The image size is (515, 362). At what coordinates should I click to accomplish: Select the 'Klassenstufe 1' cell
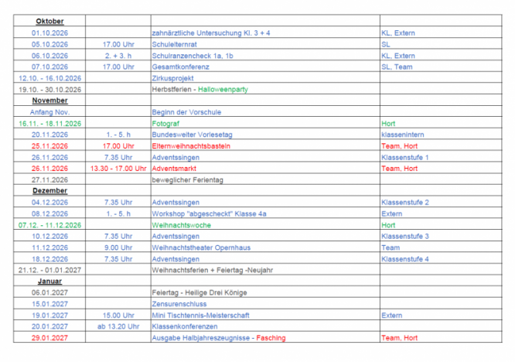pyautogui.click(x=405, y=157)
